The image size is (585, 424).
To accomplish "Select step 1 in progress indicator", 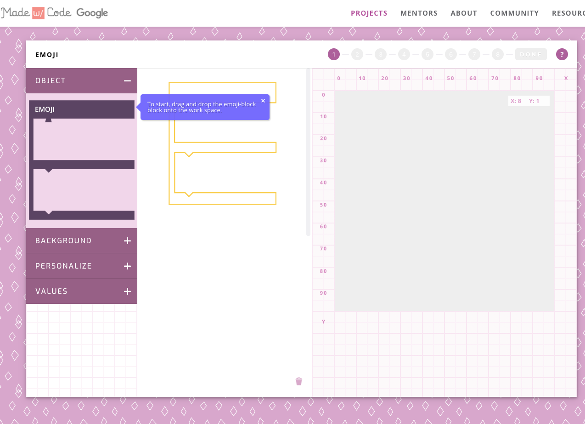I will 334,54.
